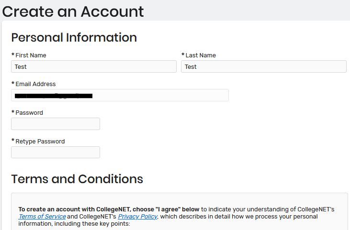Click the "Personal Information" section heading

[x=74, y=37]
